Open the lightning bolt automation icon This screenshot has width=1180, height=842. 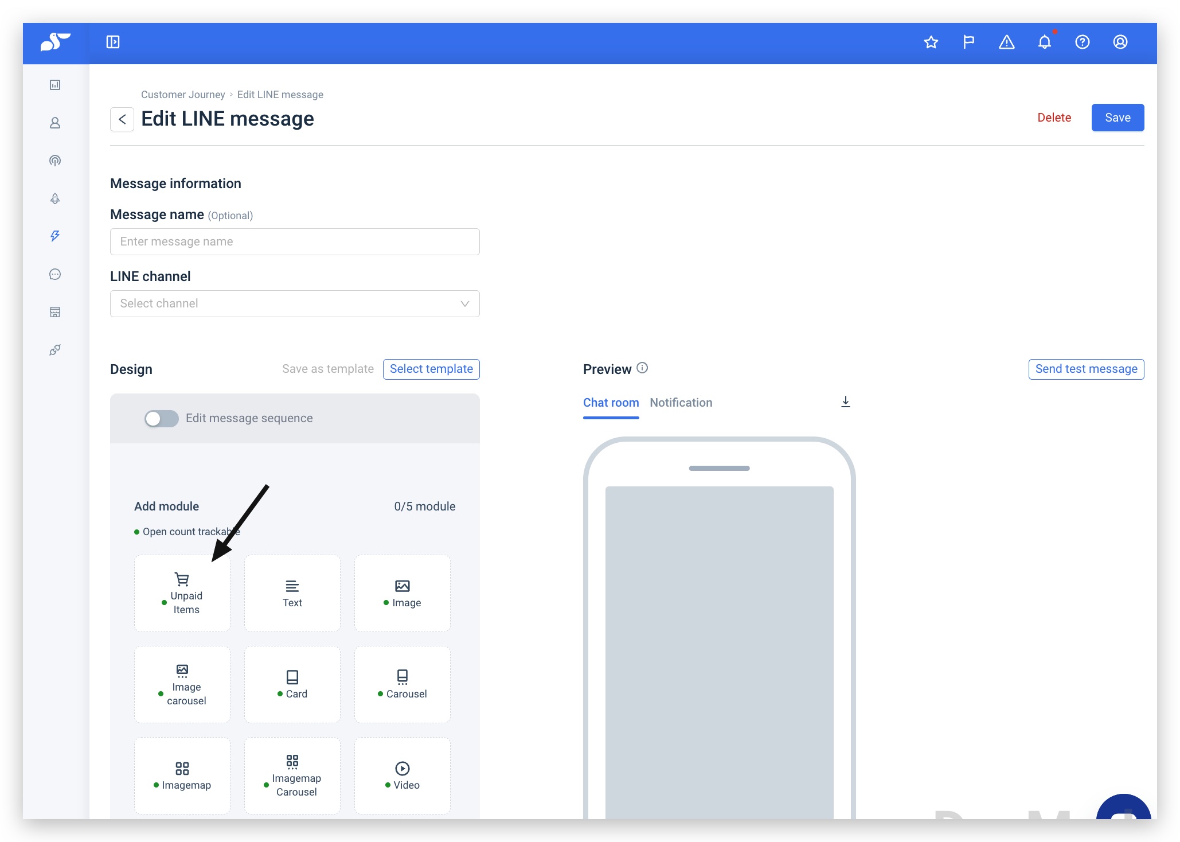click(x=55, y=236)
